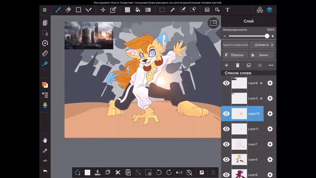316x178 pixels.
Task: Open Layer3 gear settings
Action: click(x=270, y=98)
